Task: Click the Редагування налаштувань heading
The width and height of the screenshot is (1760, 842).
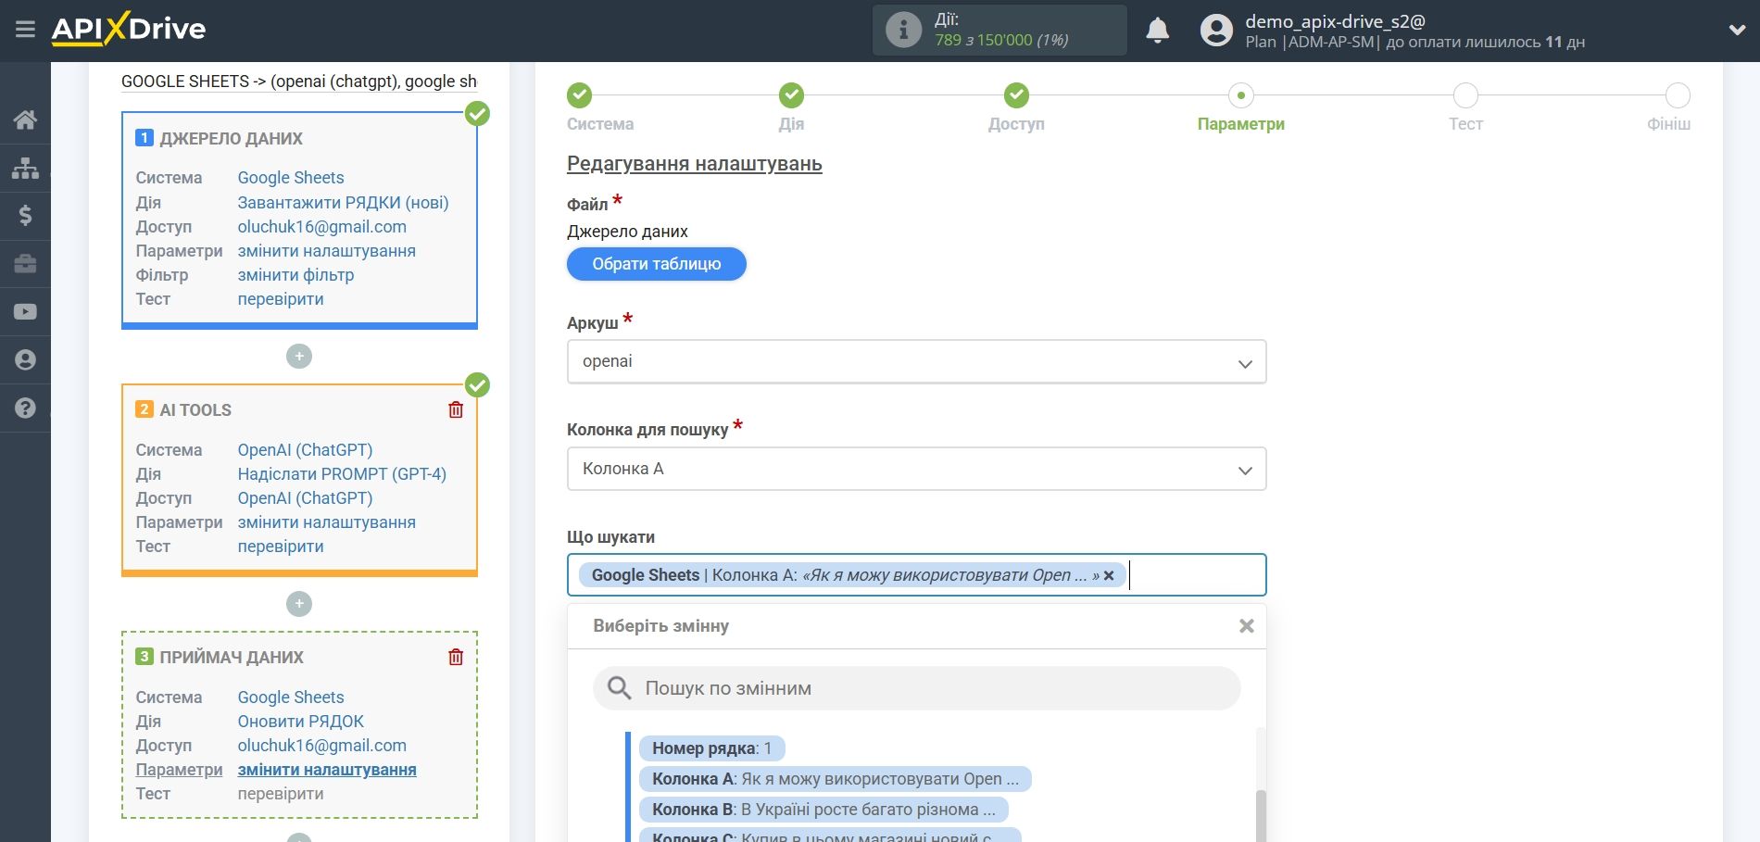Action: tap(695, 164)
